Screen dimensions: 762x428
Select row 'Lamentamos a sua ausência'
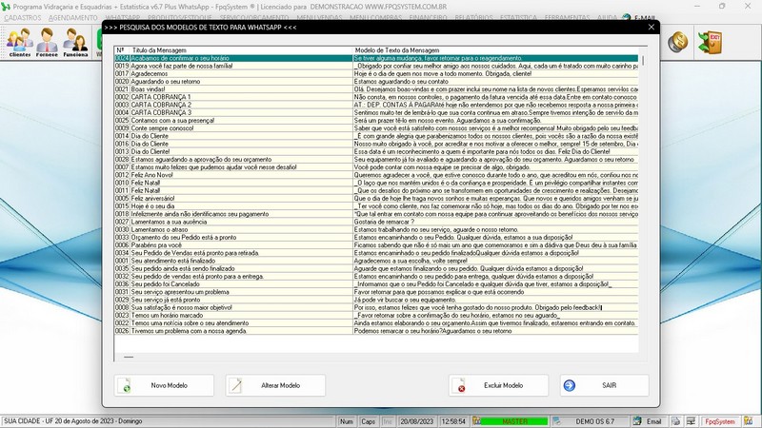[376, 222]
